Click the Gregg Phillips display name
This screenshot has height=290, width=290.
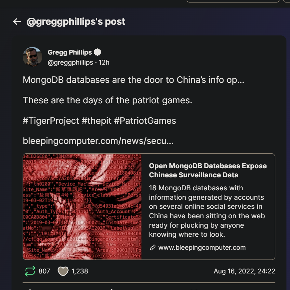point(70,52)
